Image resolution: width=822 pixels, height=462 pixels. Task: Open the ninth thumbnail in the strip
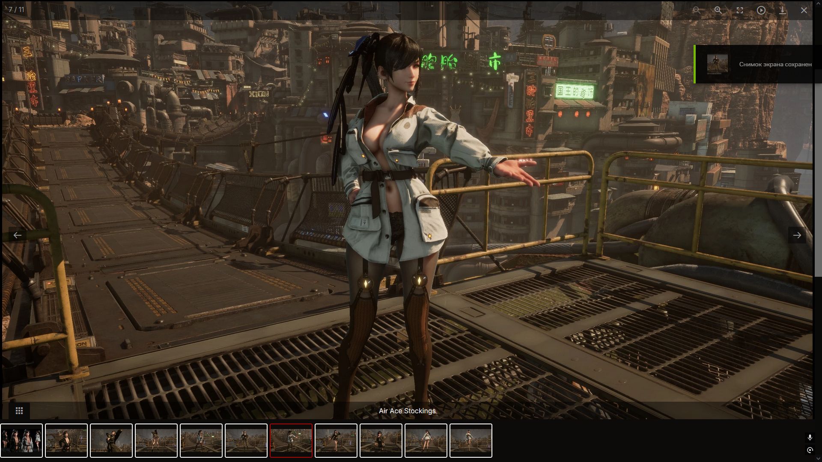[381, 441]
